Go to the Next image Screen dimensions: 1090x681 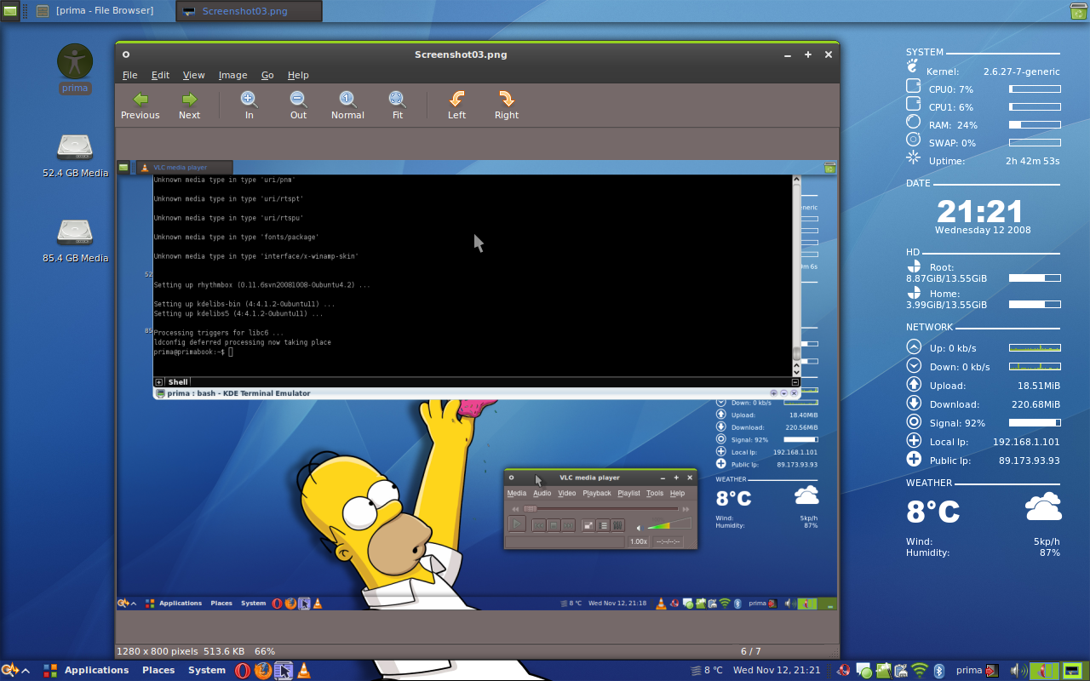pos(189,106)
